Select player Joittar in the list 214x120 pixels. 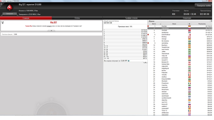pyautogui.click(x=180, y=51)
